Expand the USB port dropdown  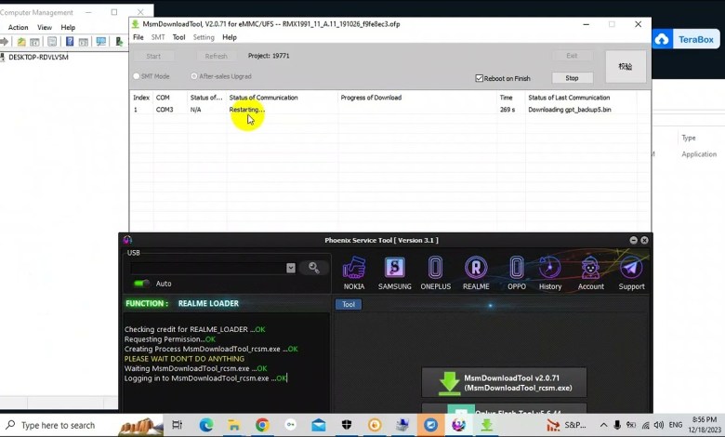click(x=291, y=268)
